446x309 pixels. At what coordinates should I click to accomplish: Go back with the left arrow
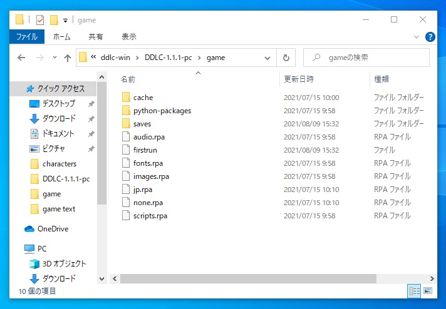(21, 58)
